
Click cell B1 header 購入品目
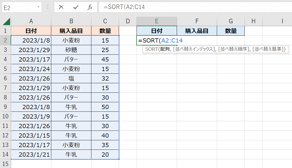[71, 31]
